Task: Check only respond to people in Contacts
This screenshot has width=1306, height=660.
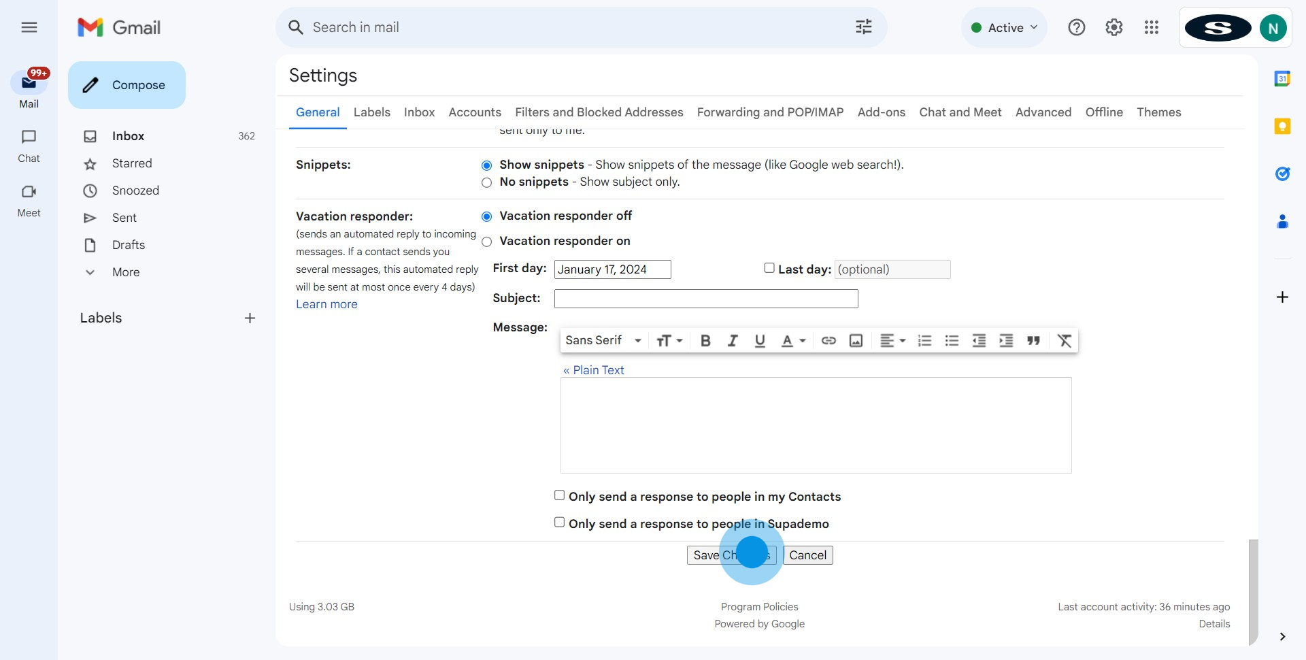Action: (559, 495)
